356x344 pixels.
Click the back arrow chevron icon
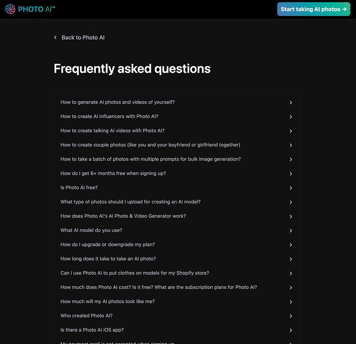pyautogui.click(x=55, y=37)
